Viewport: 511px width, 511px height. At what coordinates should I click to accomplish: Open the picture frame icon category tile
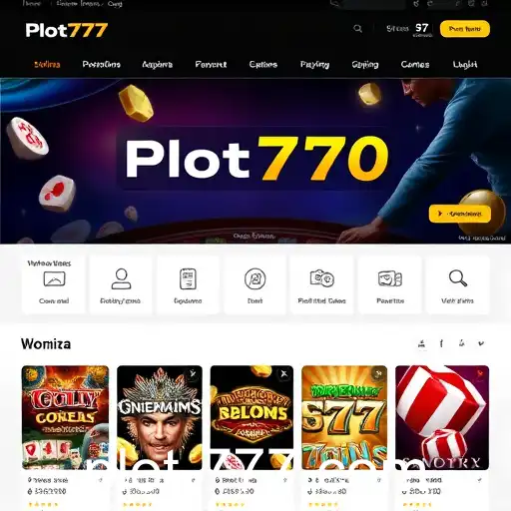coord(54,284)
